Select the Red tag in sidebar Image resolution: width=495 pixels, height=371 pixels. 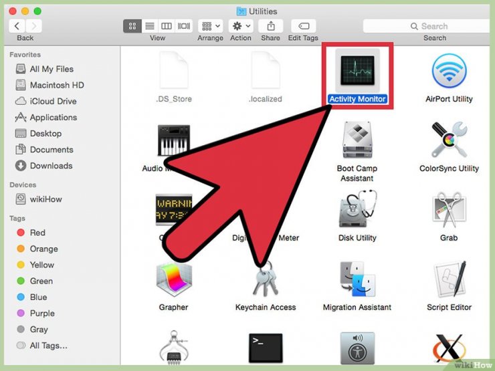[37, 233]
